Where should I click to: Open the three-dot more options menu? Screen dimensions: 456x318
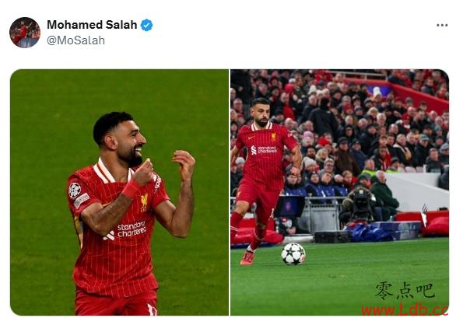[442, 26]
